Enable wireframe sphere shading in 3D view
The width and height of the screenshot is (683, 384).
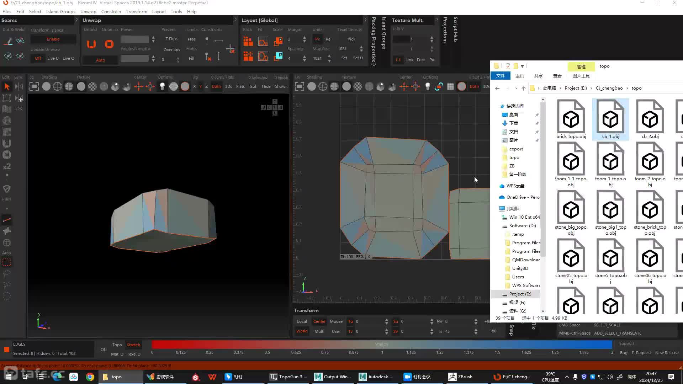tap(57, 86)
